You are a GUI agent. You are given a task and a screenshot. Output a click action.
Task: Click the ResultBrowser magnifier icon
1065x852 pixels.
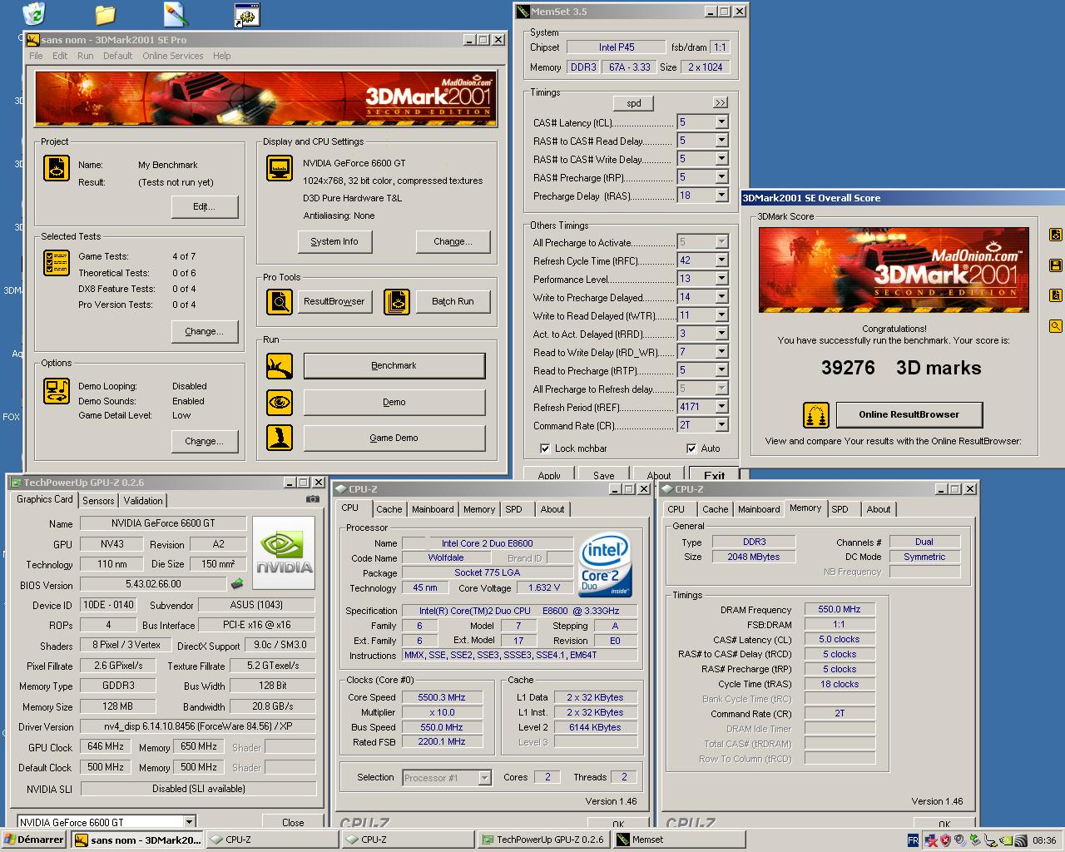click(x=280, y=301)
